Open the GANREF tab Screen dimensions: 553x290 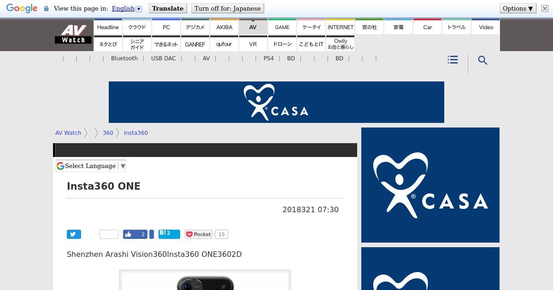point(195,44)
